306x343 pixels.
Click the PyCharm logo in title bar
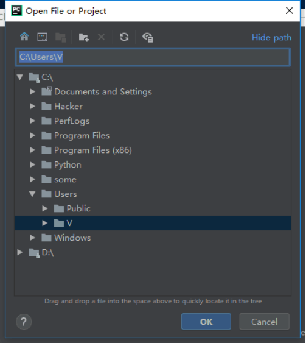(16, 10)
